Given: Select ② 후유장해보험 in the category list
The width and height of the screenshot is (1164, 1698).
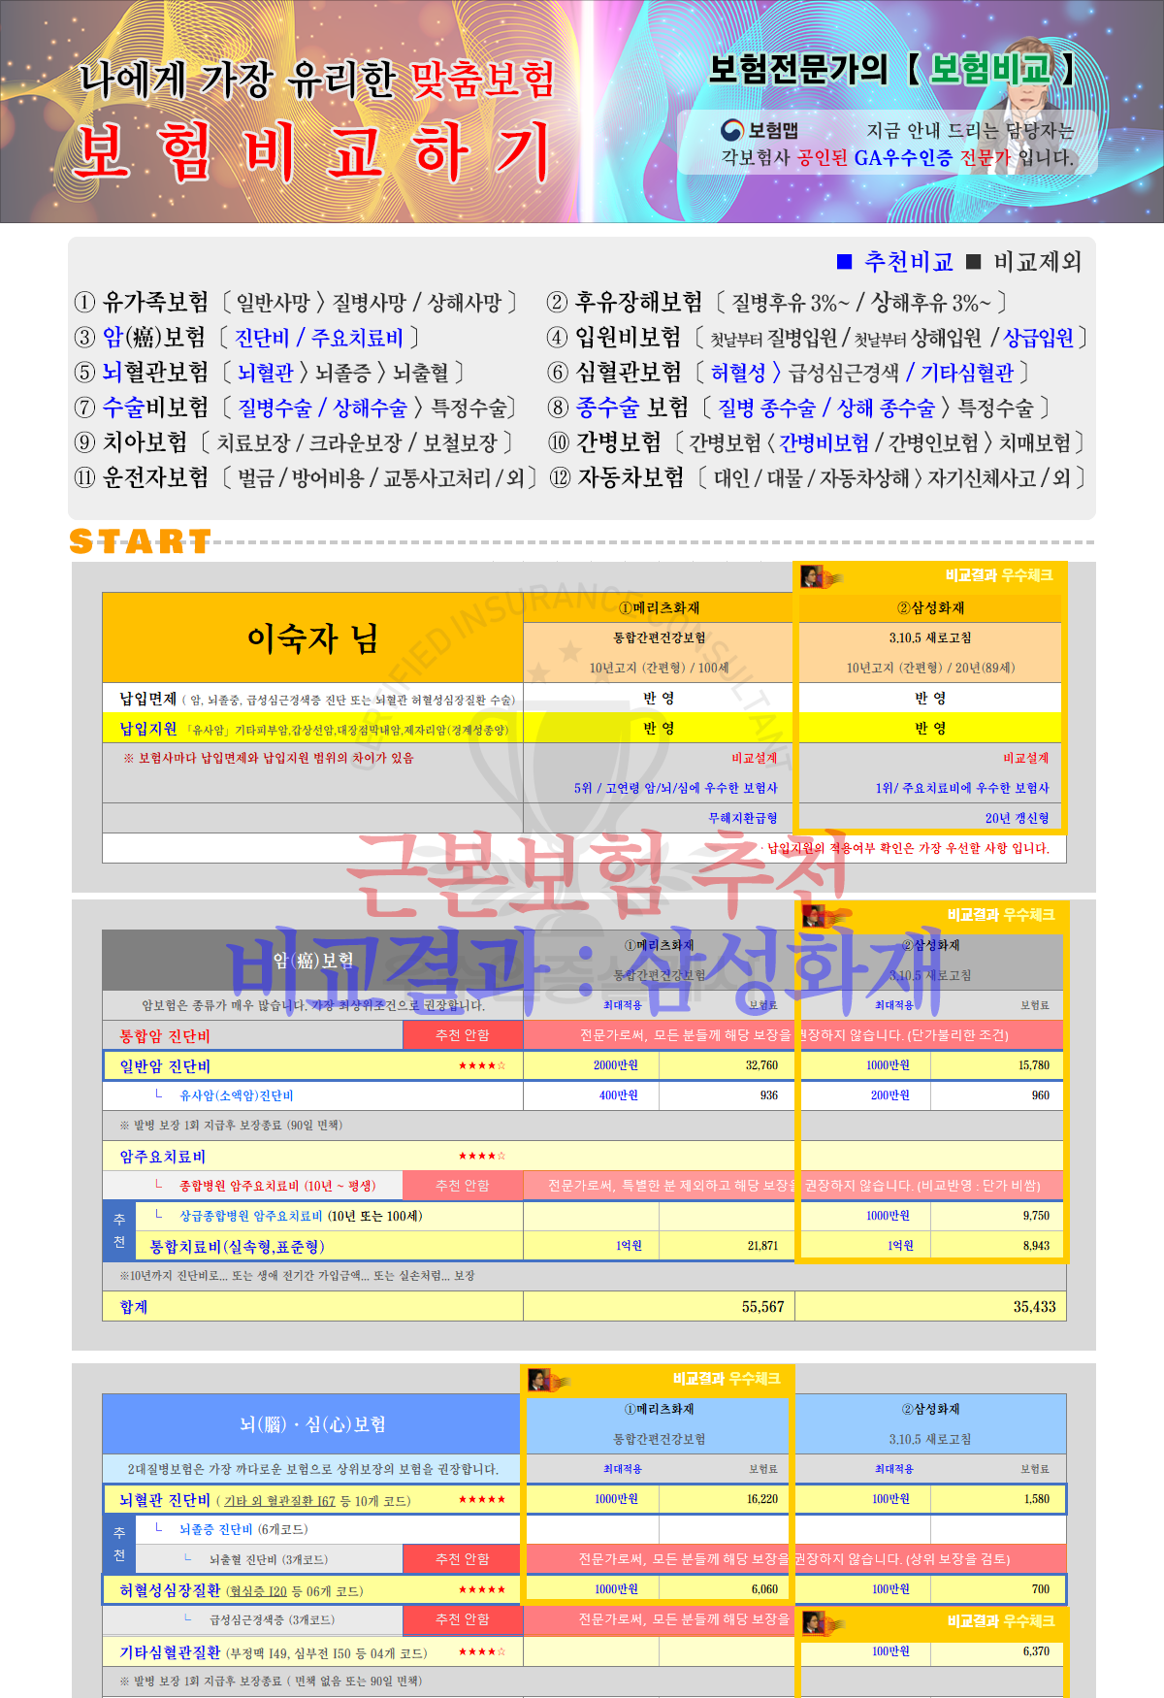Looking at the screenshot, I should click(x=625, y=303).
